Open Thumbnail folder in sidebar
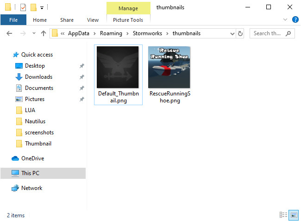Image resolution: width=301 pixels, height=221 pixels. [x=38, y=144]
